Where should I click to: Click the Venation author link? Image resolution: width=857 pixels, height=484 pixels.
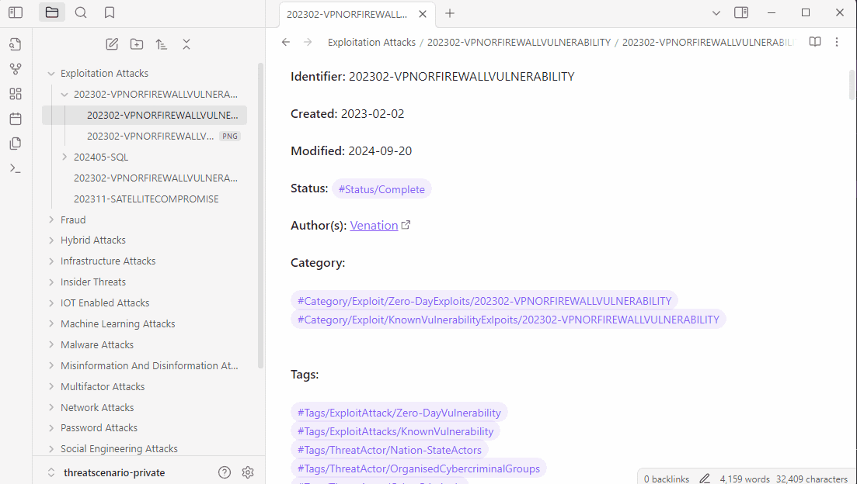pyautogui.click(x=374, y=226)
